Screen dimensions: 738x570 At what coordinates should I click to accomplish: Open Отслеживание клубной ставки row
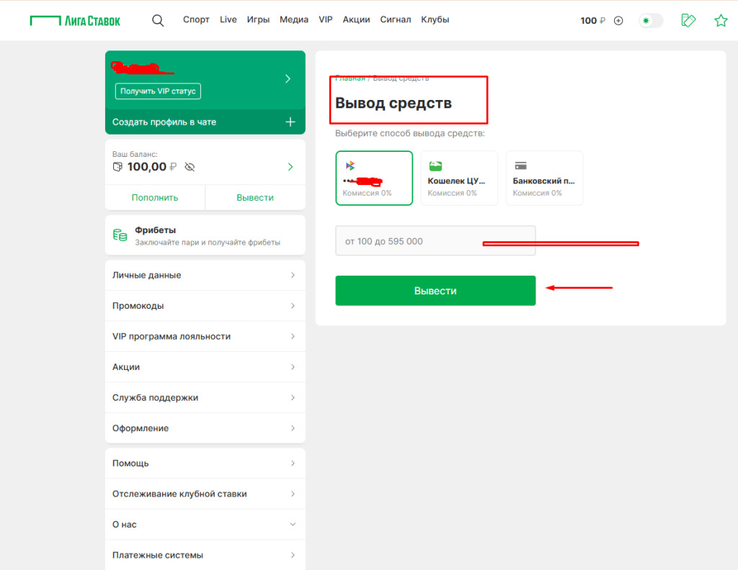[205, 494]
